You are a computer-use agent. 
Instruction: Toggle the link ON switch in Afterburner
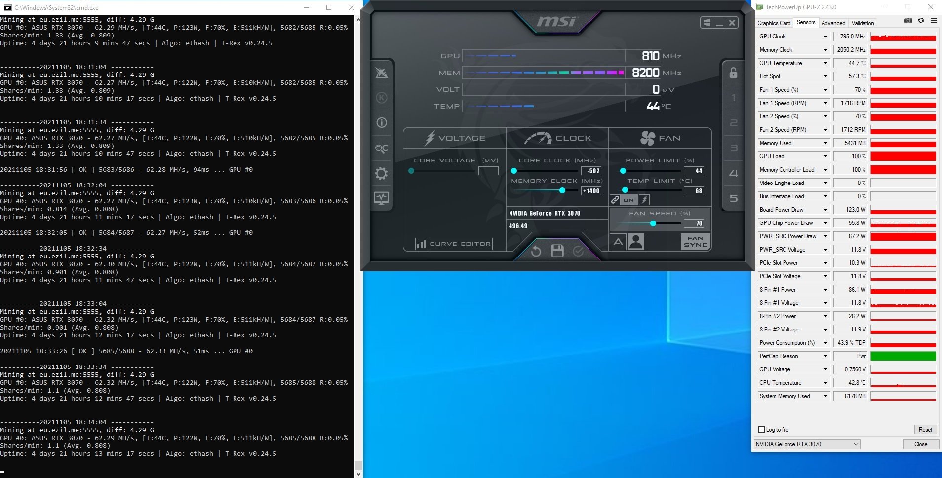(628, 200)
